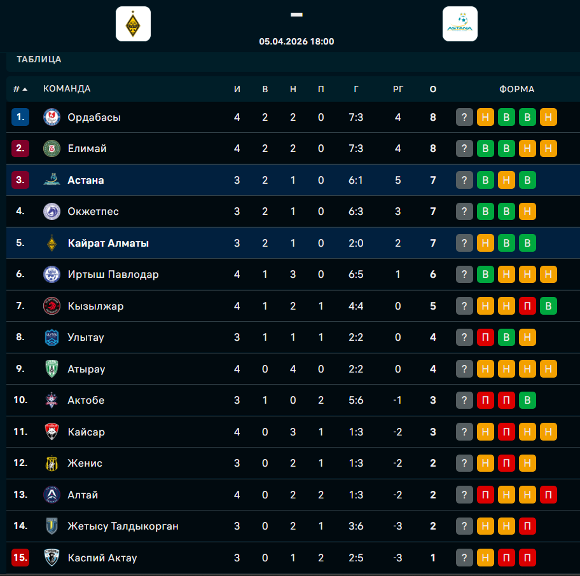The height and width of the screenshot is (576, 580).
Task: Open the Иртыш Павлодар team link
Action: tap(113, 275)
